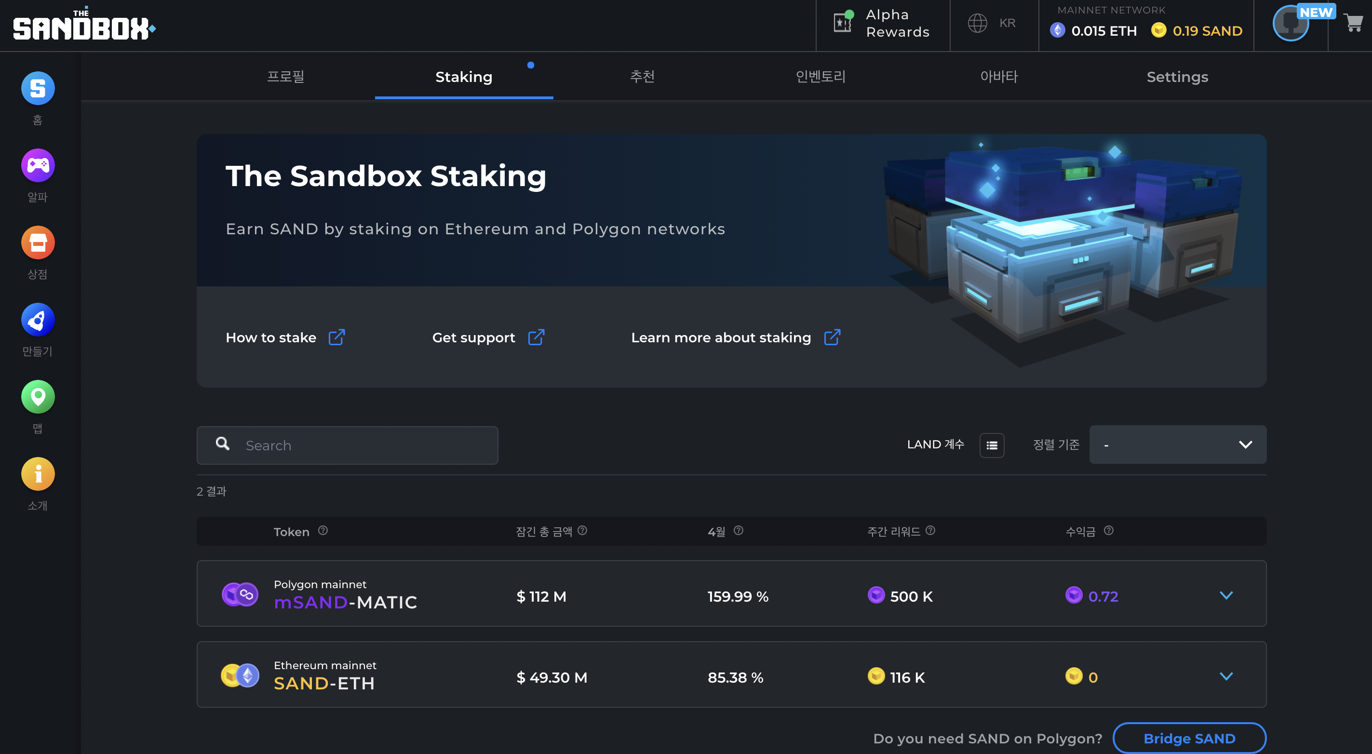Click 0.72 earnings value
Screen dimensions: 1372x754
1103,596
